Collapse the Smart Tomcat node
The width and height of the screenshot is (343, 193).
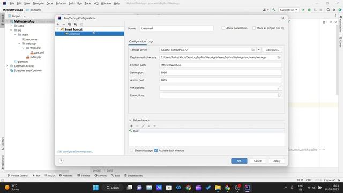(x=58, y=29)
